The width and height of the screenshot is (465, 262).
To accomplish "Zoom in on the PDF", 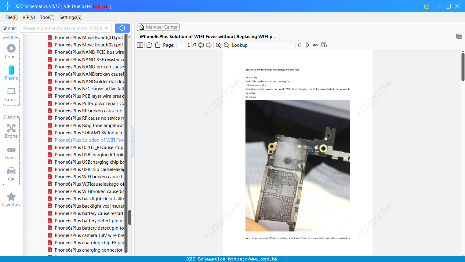I will click(218, 45).
